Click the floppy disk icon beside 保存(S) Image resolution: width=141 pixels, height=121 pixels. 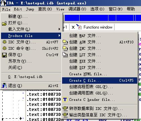pos(4,55)
